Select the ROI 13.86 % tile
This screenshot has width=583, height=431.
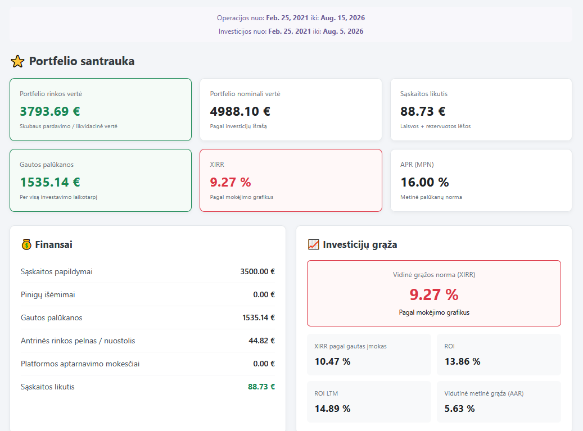point(499,355)
